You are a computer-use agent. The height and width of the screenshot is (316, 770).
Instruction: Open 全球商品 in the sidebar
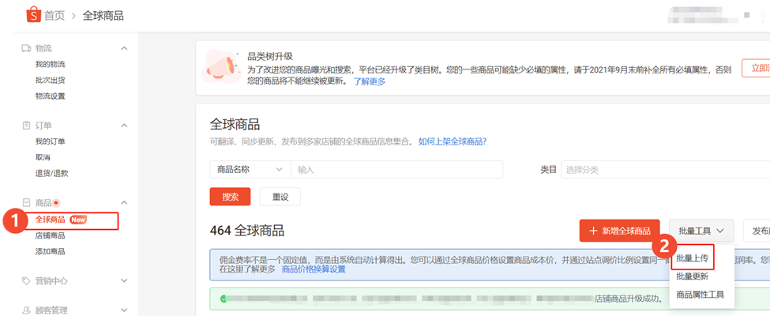(50, 219)
